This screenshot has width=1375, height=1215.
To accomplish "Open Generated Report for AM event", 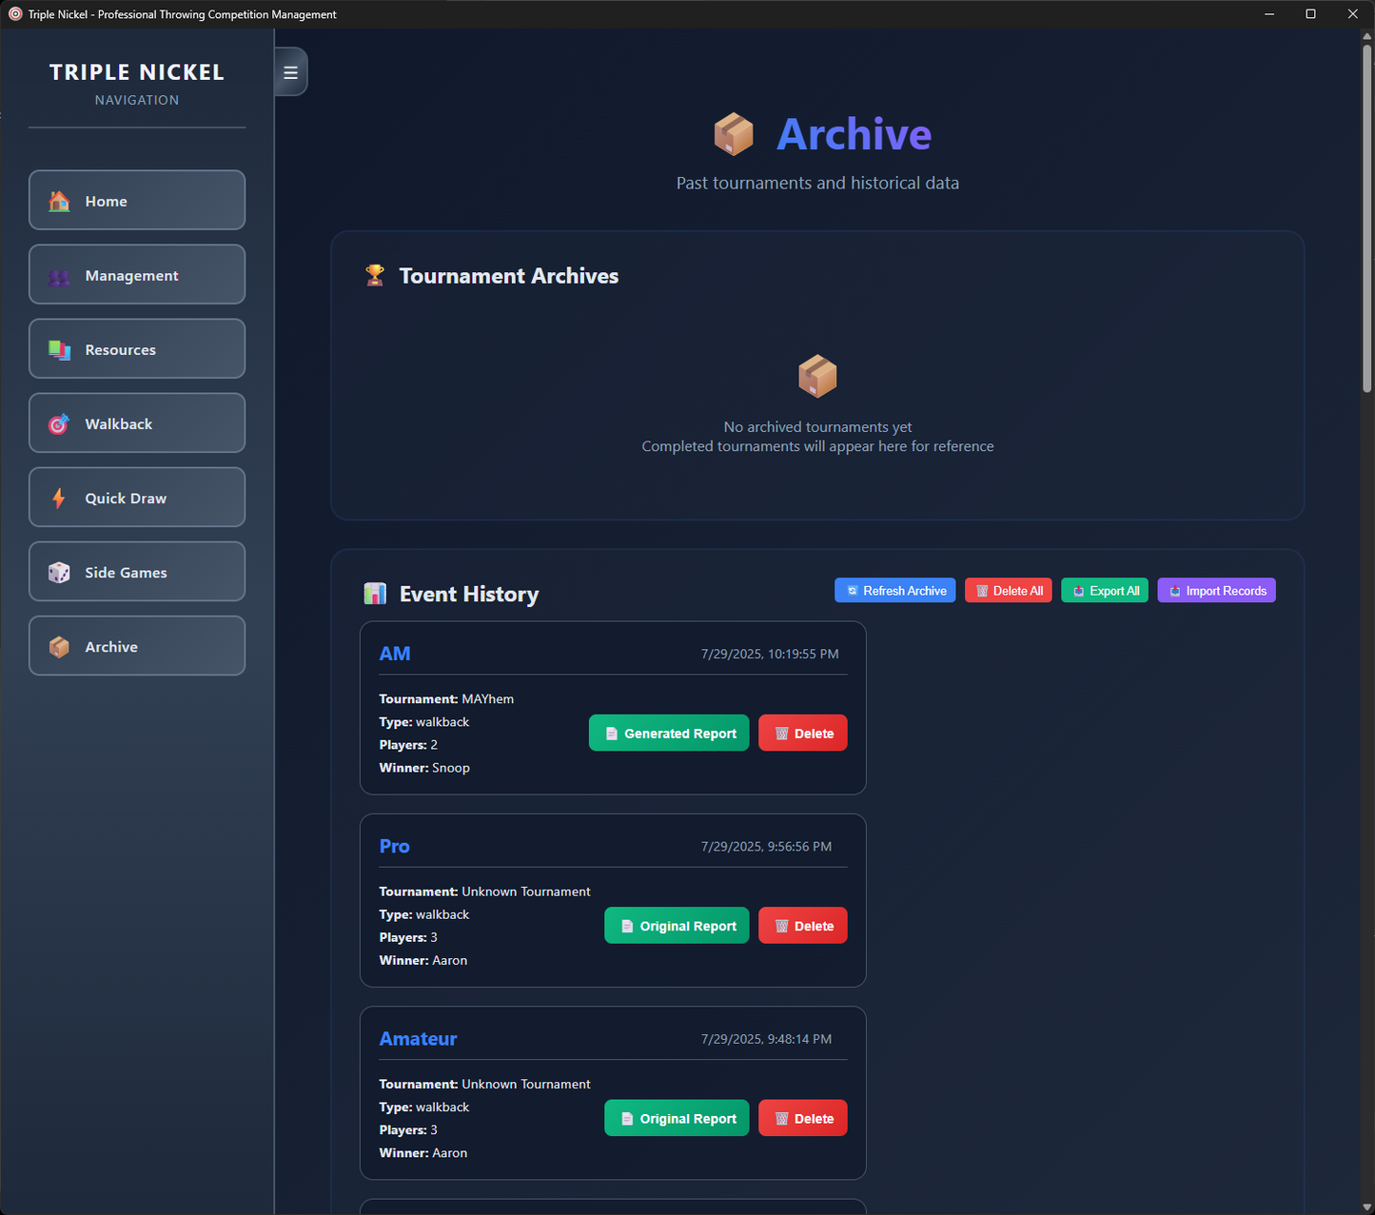I will click(x=668, y=734).
